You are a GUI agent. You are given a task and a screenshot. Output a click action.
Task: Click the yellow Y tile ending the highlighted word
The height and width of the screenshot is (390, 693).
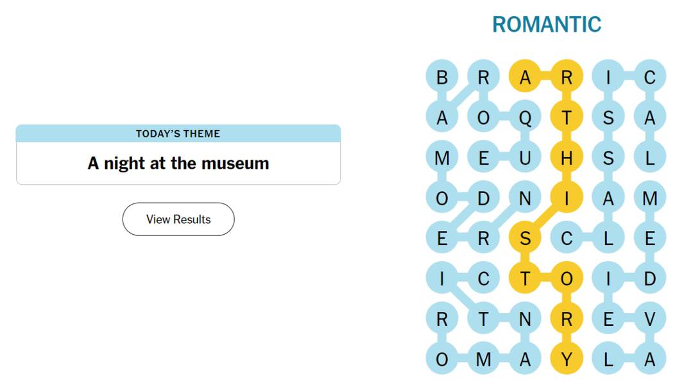pyautogui.click(x=567, y=358)
